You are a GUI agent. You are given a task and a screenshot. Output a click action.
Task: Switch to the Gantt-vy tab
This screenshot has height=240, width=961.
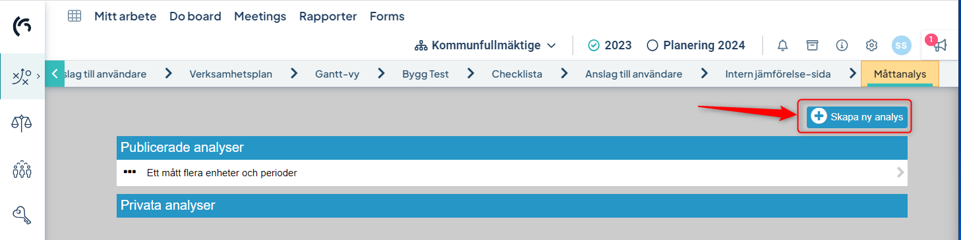[x=337, y=74]
